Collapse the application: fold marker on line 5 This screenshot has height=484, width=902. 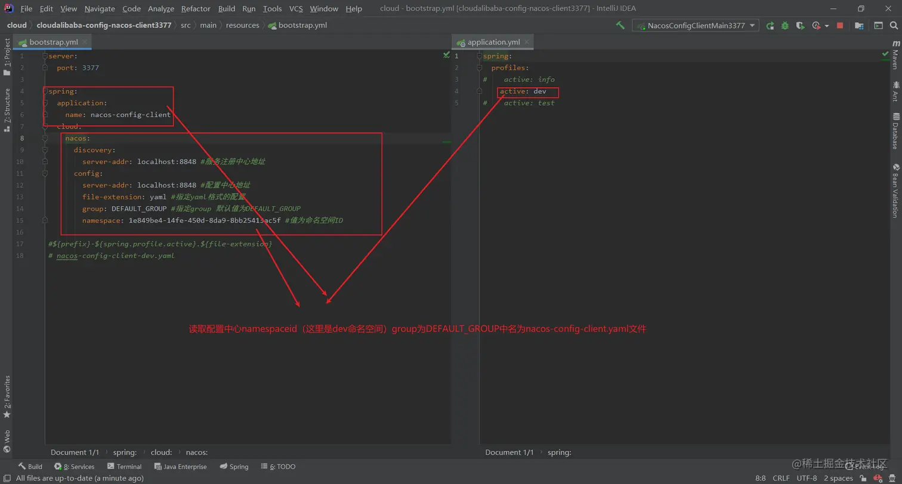point(45,103)
